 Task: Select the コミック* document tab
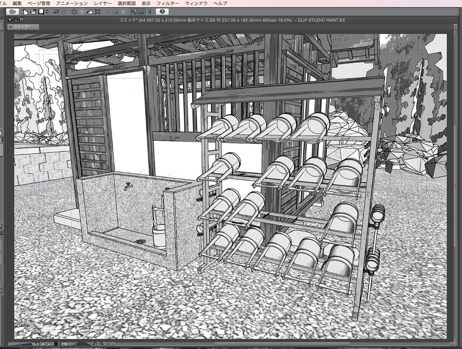click(21, 26)
